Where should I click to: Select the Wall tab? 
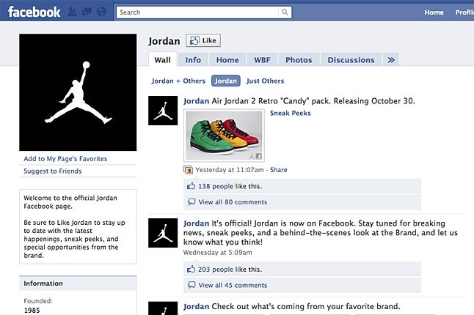(x=162, y=60)
